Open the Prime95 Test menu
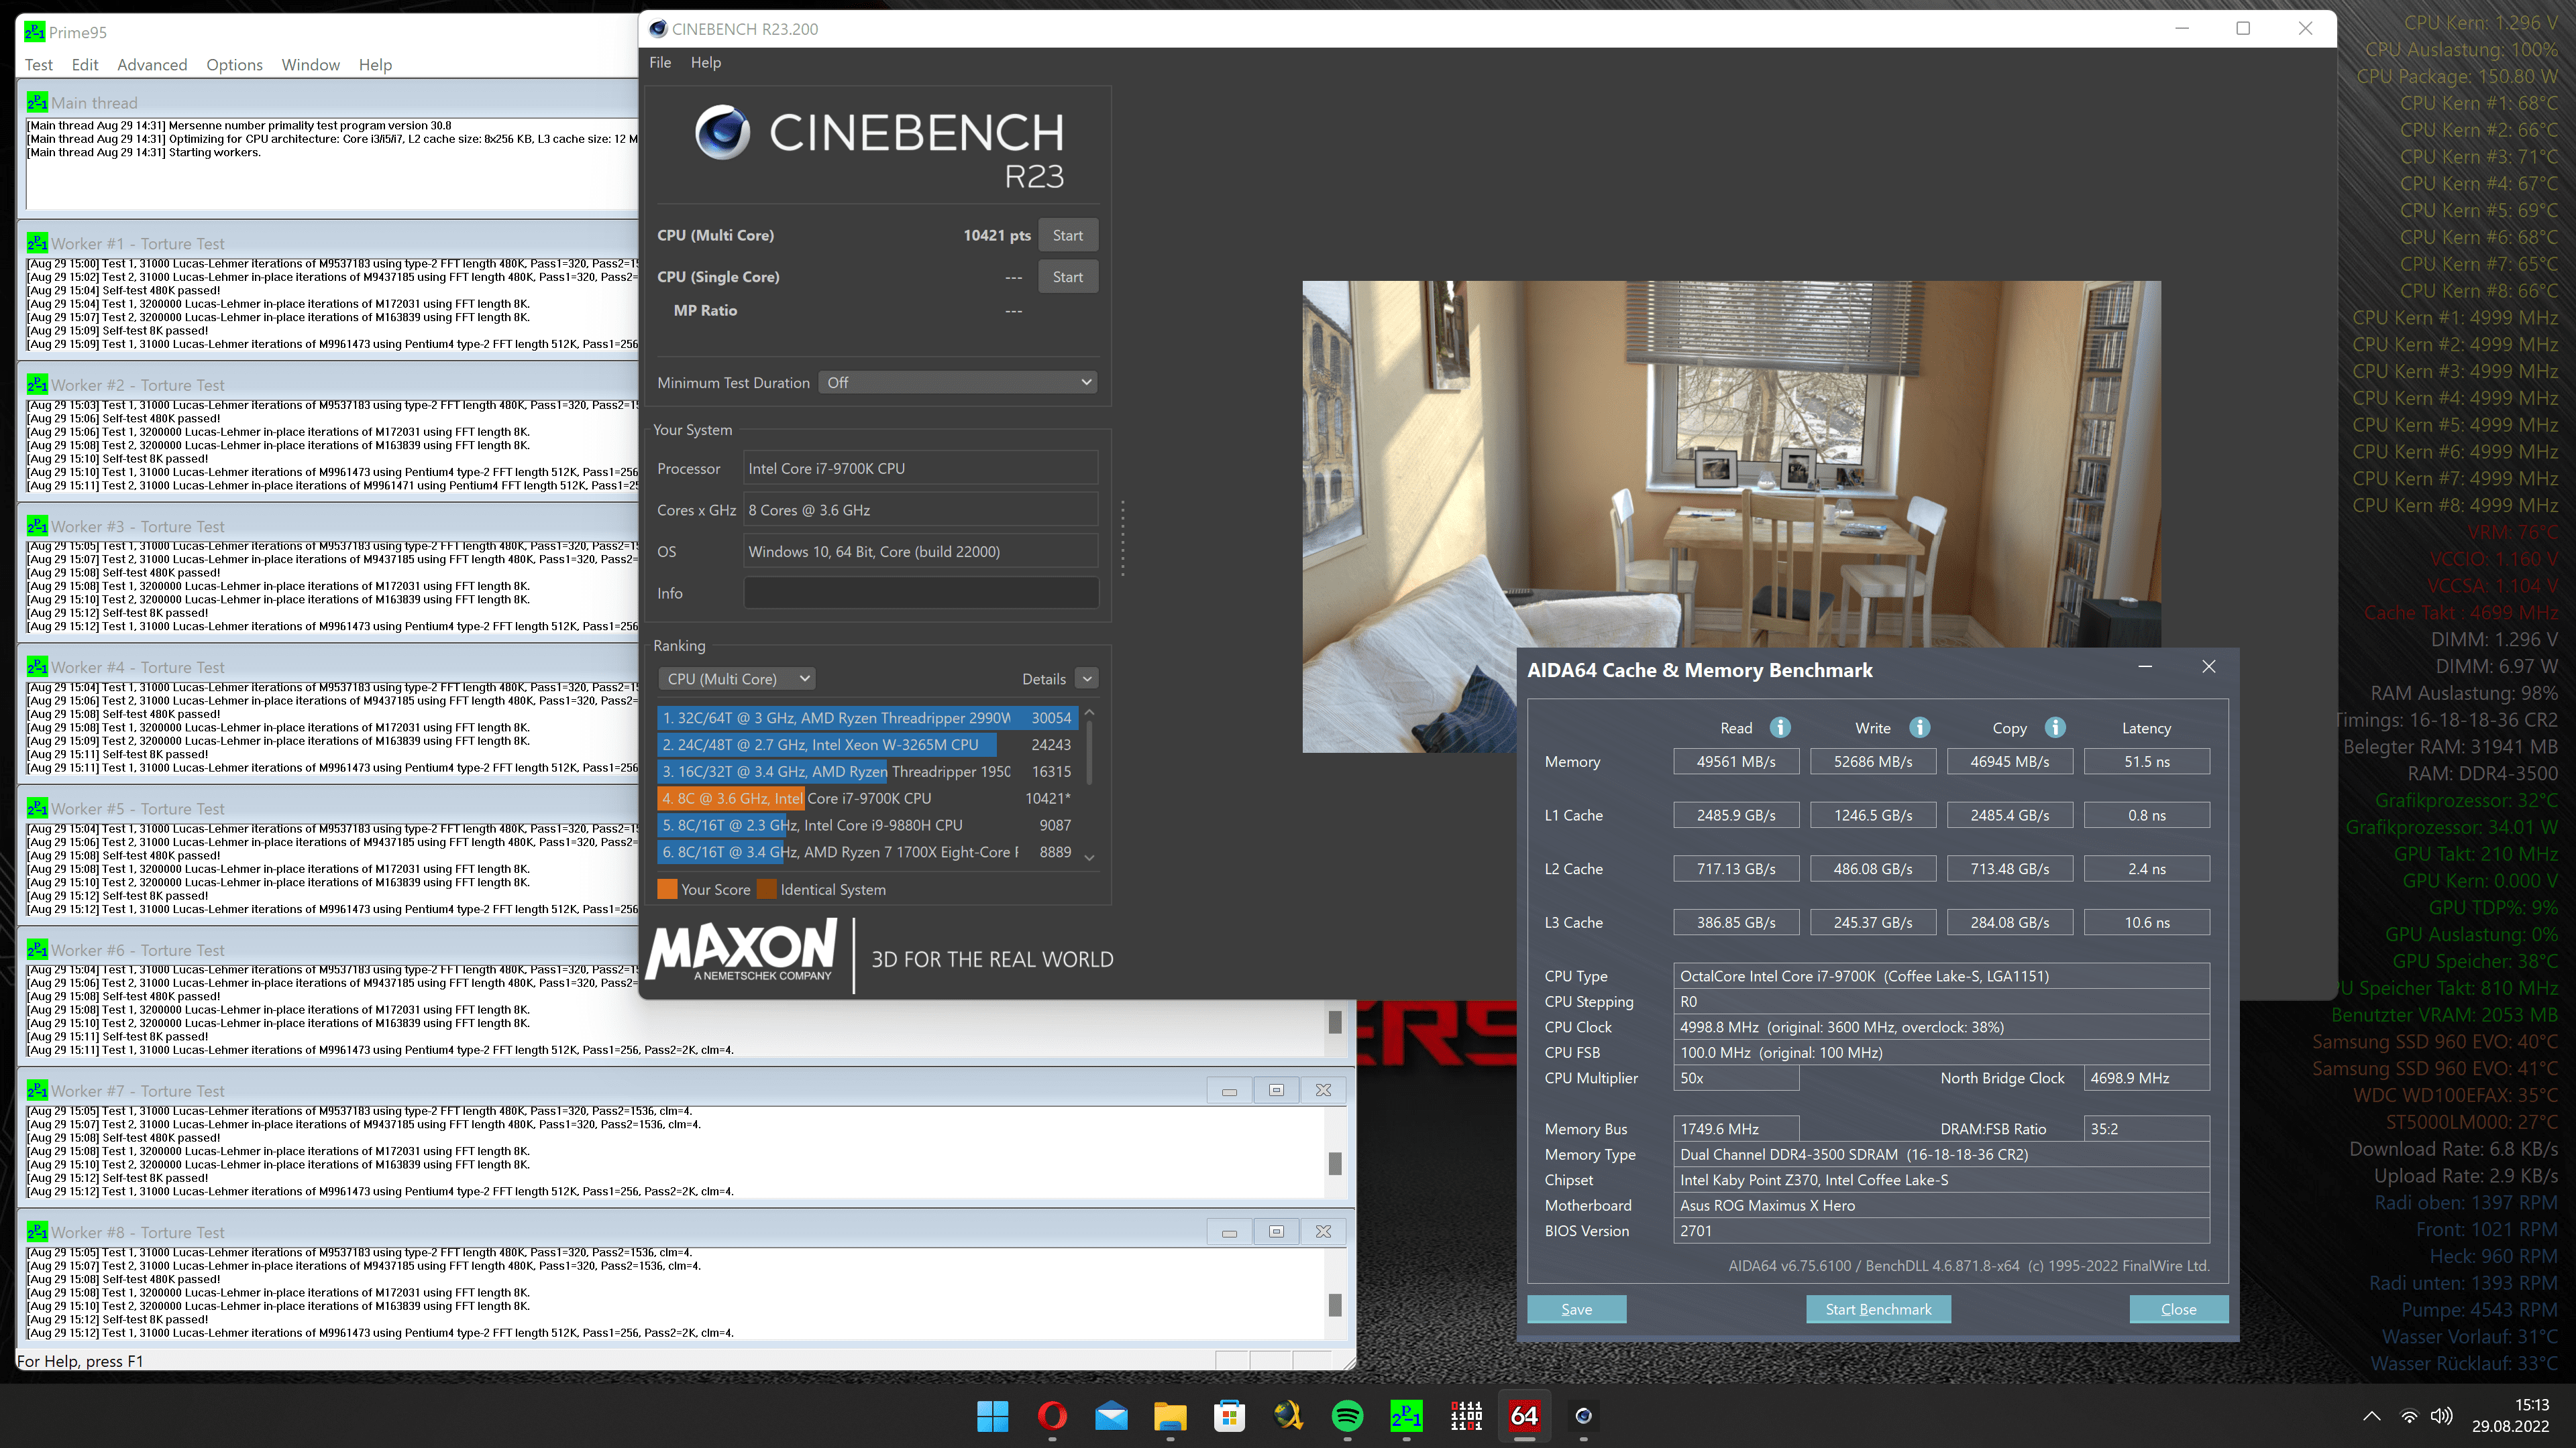Screen dimensions: 2576x1448 [38, 64]
